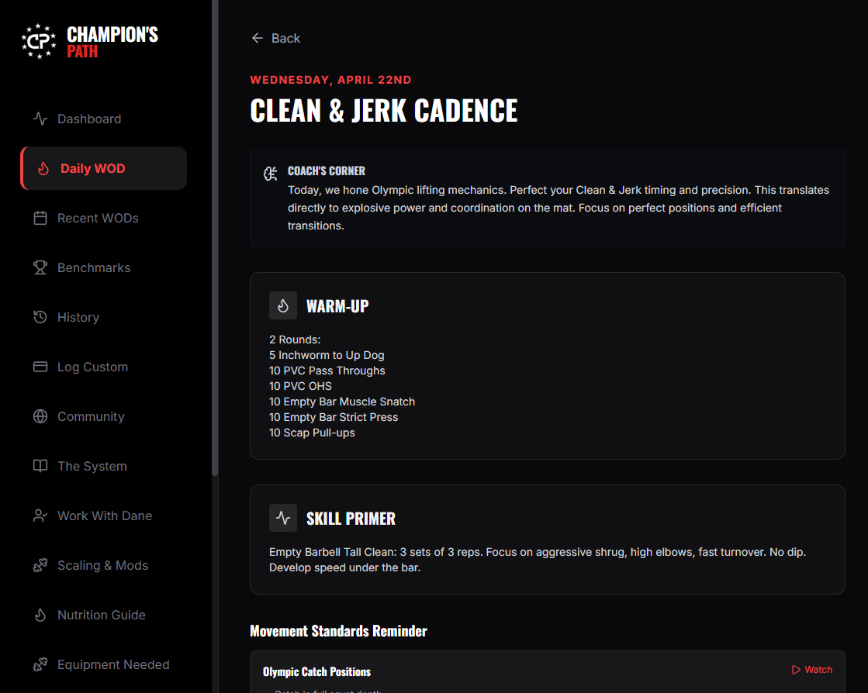Screen dimensions: 868x693
Task: Click the Benchmarks trophy icon
Action: (40, 267)
